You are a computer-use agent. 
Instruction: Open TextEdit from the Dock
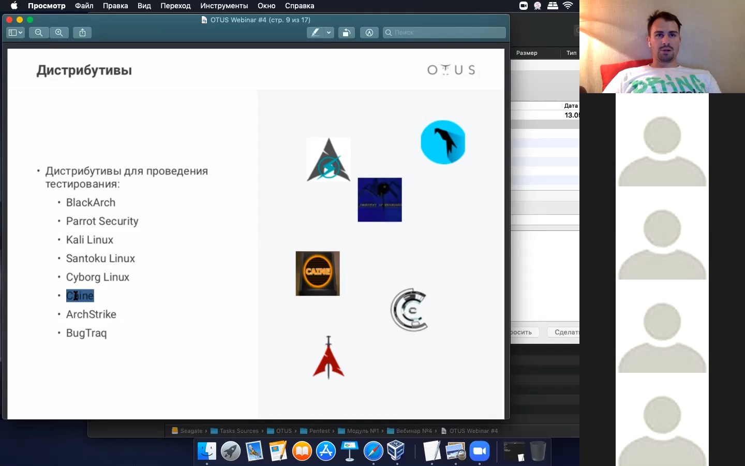[x=431, y=451]
